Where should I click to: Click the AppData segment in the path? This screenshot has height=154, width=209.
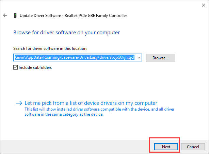pos(34,57)
